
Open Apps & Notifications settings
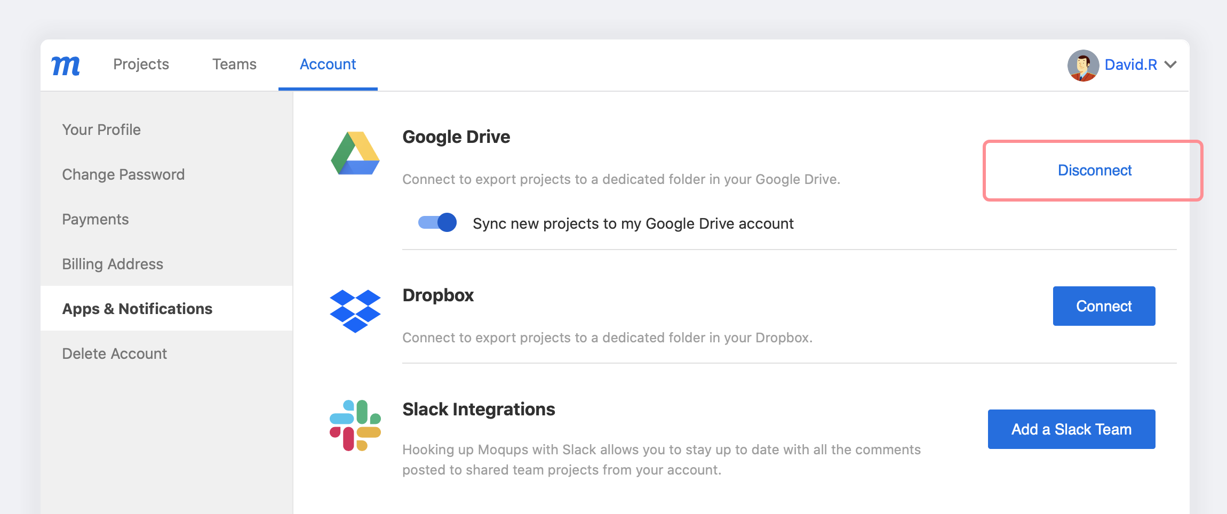[137, 308]
